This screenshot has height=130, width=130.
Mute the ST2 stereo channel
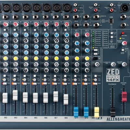pos(85,84)
